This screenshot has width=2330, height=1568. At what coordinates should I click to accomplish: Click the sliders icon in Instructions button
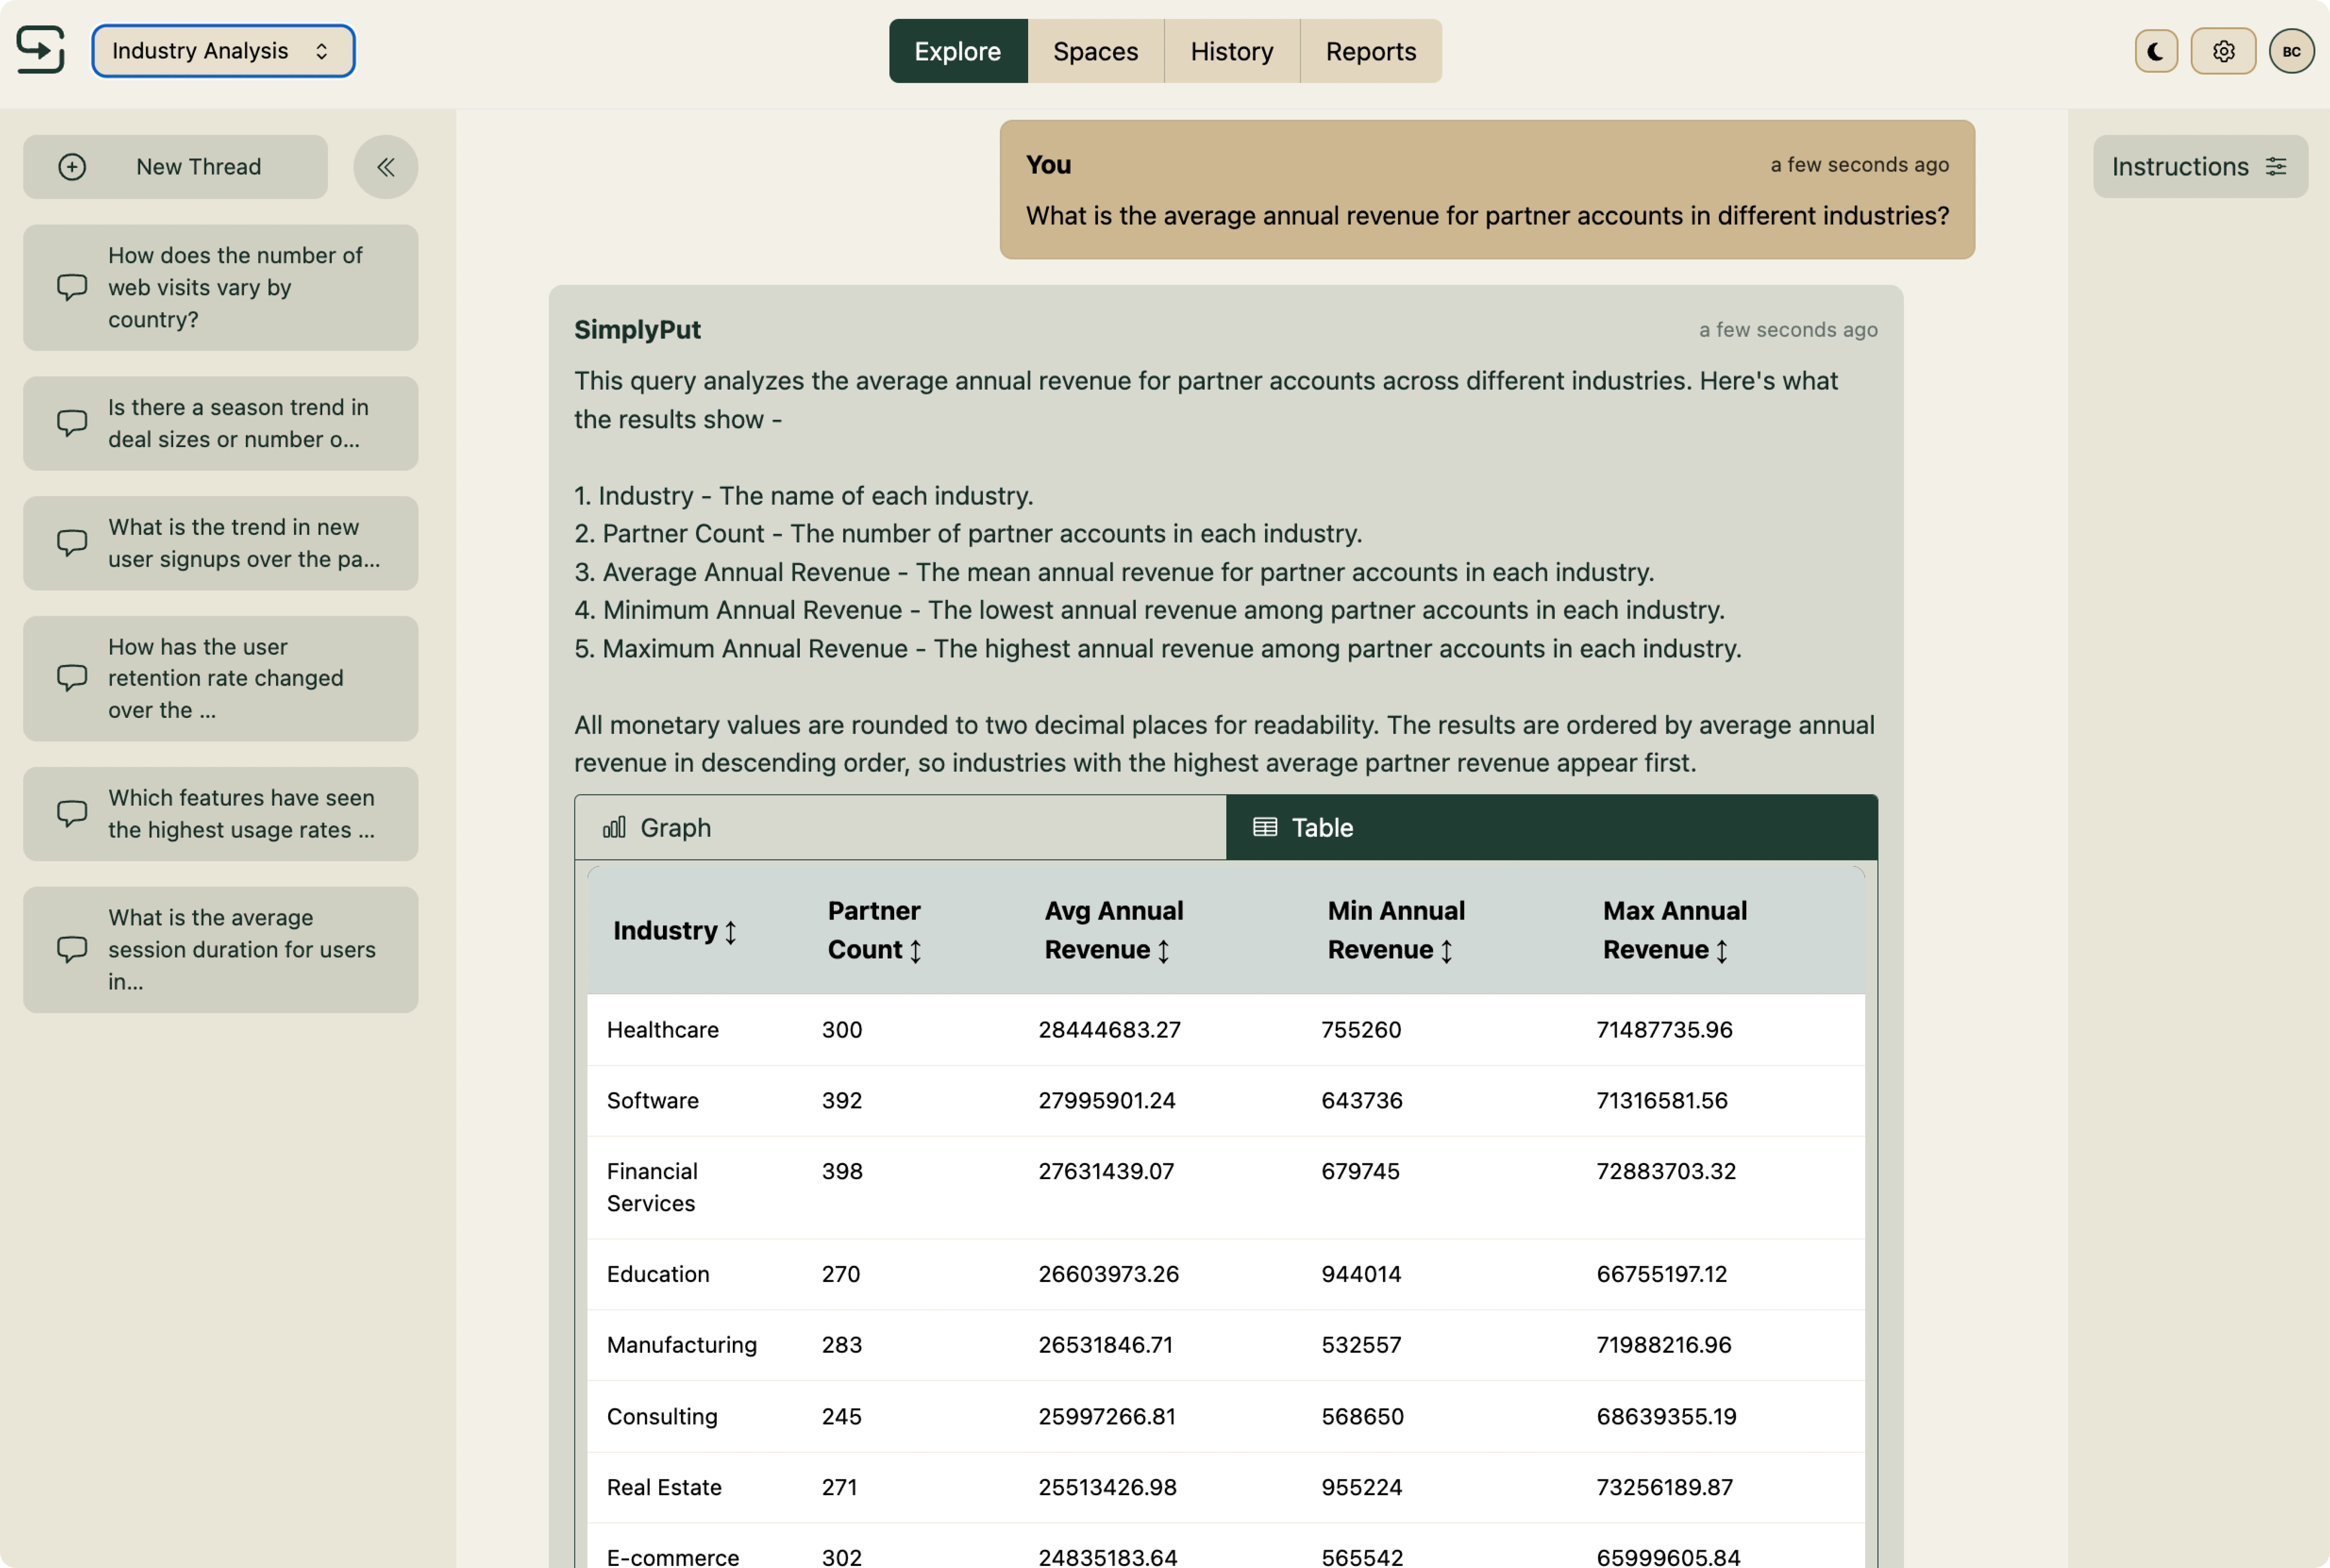[x=2276, y=166]
